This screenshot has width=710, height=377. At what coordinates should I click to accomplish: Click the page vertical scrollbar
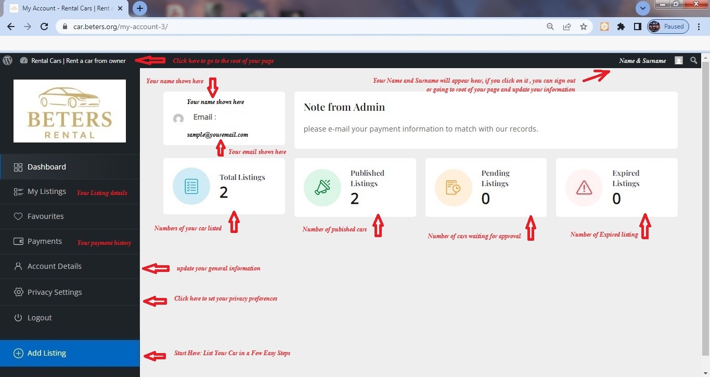coord(705,208)
